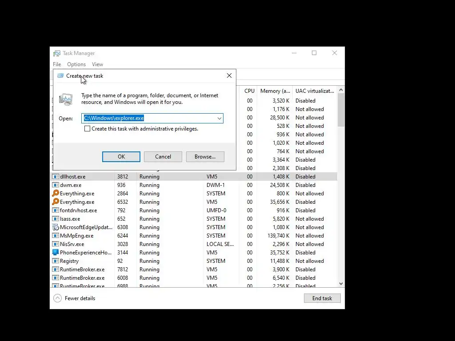Viewport: 455px width, 341px height.
Task: Sort by the CPU column header
Action: (249, 91)
